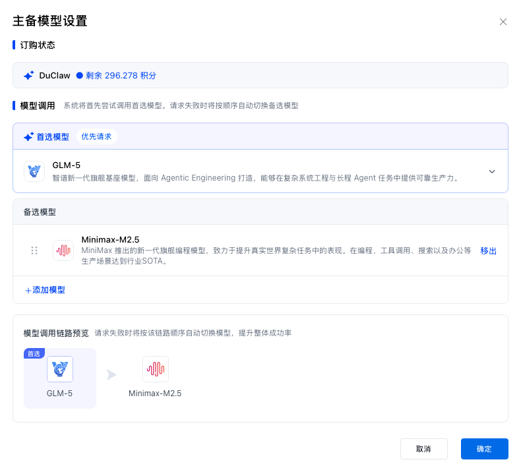Click the Minimax icon in the chain preview
Image resolution: width=521 pixels, height=468 pixels.
[x=156, y=369]
